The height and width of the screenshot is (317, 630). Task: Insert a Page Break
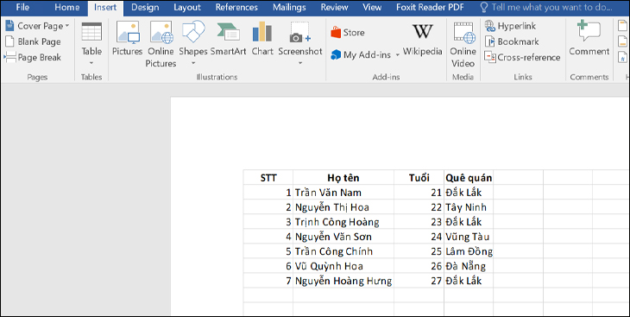(x=33, y=57)
